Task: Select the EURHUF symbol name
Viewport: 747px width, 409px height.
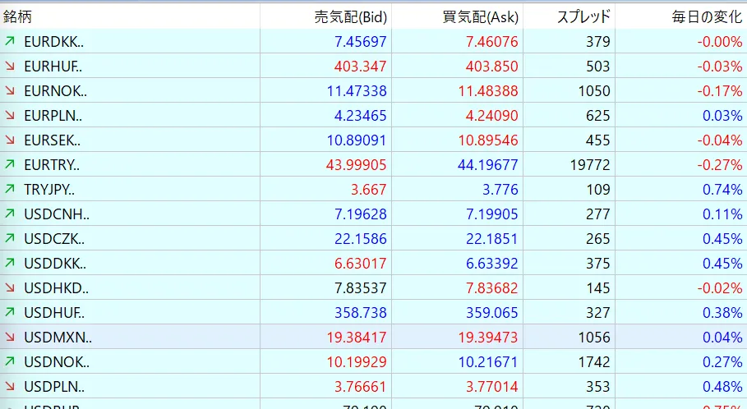Action: tap(53, 67)
